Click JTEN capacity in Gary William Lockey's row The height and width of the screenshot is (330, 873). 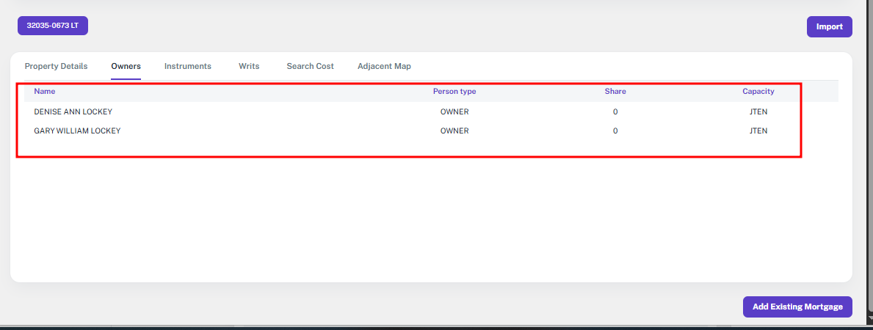point(758,131)
